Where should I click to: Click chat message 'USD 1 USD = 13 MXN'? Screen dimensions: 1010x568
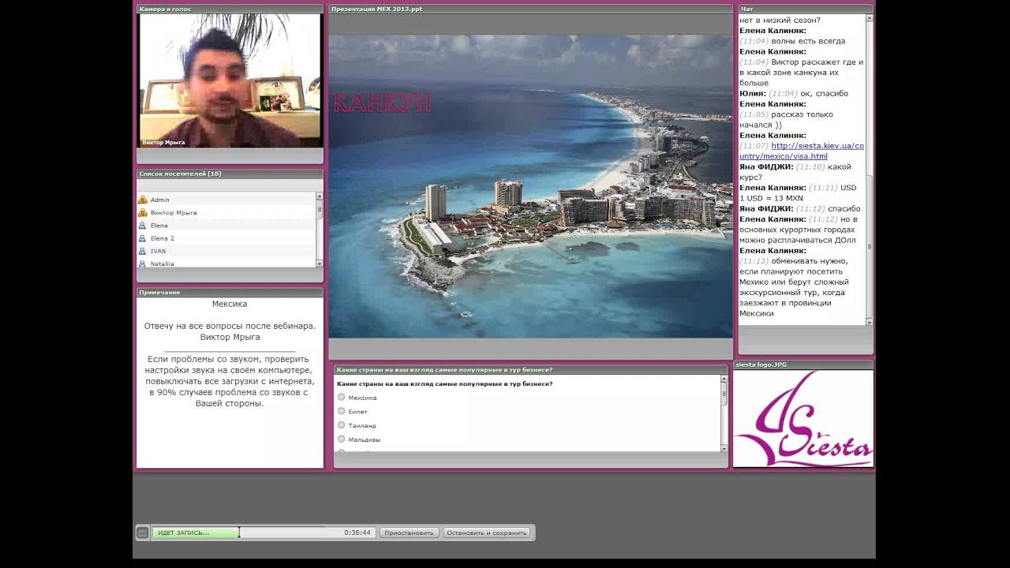(x=798, y=193)
